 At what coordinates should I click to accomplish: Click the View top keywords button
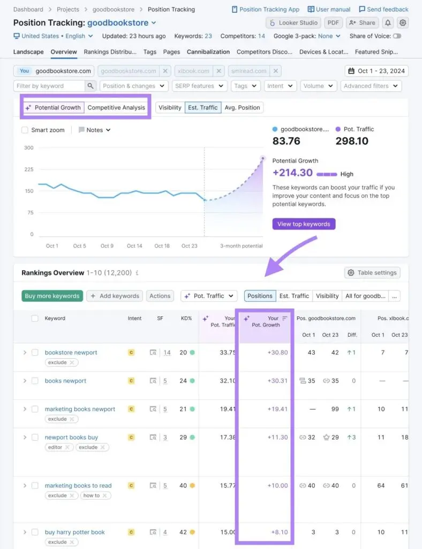(x=304, y=224)
